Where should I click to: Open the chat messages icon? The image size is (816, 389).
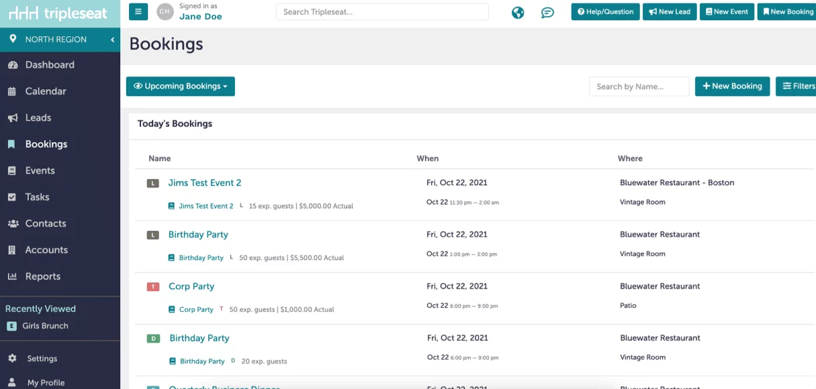547,12
